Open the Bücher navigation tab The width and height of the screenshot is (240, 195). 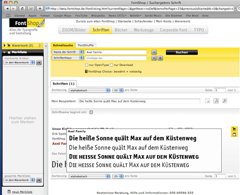click(121, 30)
